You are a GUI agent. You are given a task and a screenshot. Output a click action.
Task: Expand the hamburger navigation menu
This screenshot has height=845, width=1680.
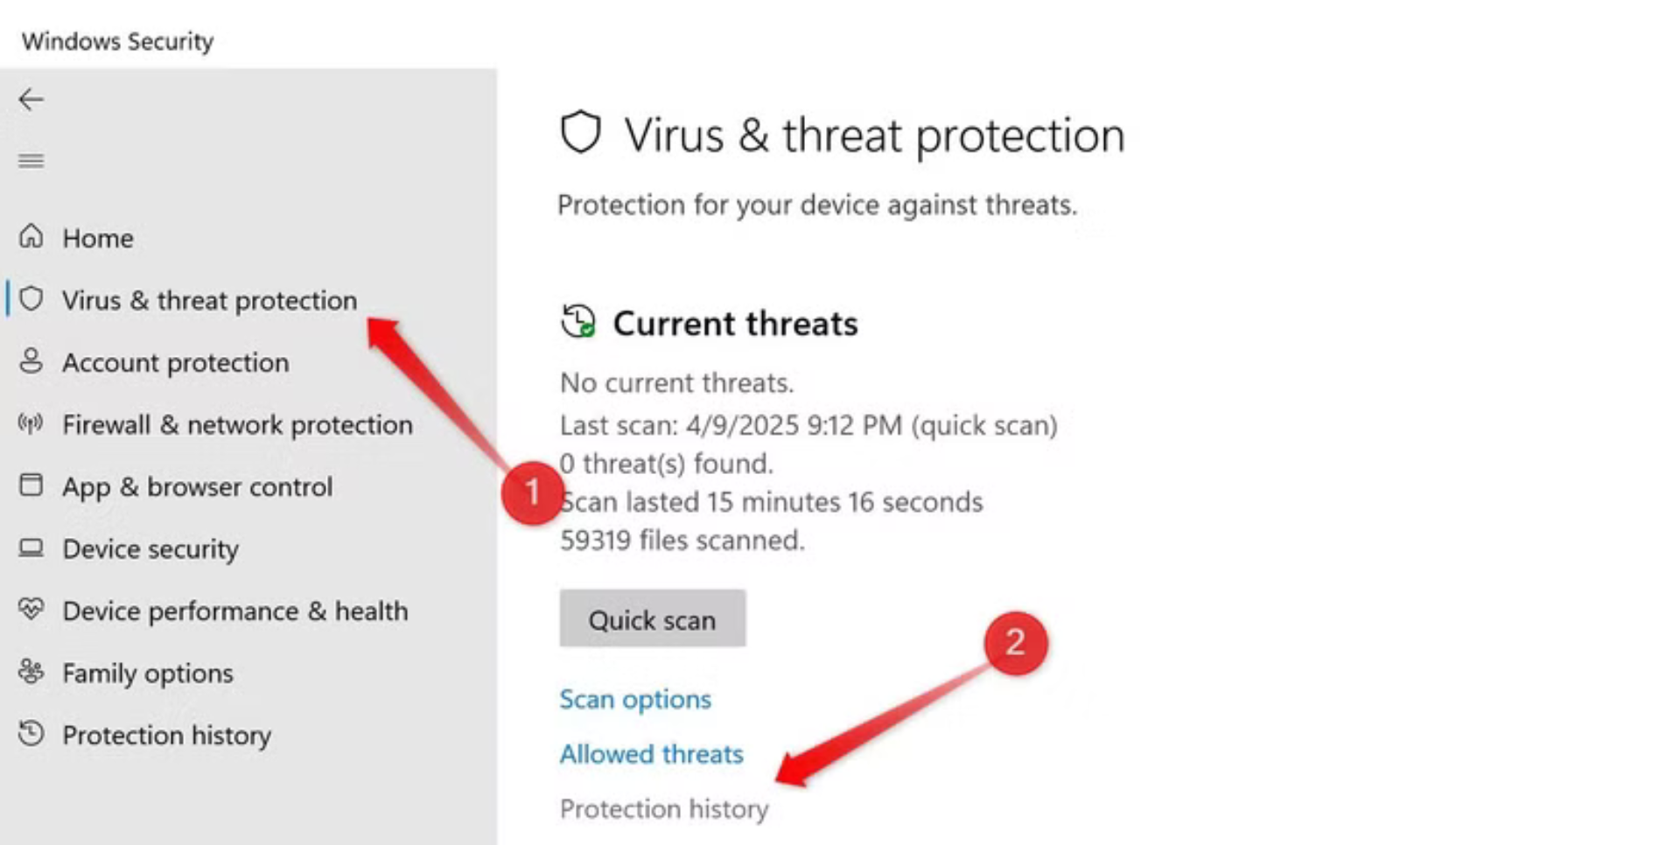pyautogui.click(x=31, y=161)
